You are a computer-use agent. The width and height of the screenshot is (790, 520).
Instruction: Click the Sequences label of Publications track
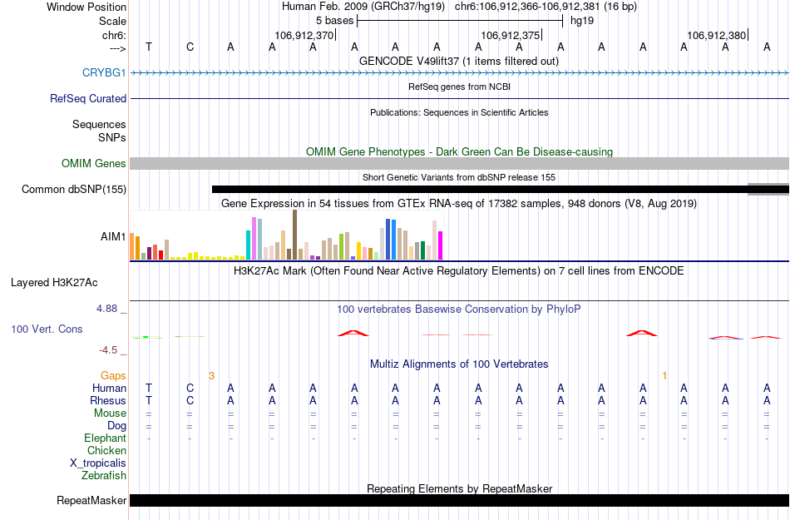pyautogui.click(x=99, y=124)
